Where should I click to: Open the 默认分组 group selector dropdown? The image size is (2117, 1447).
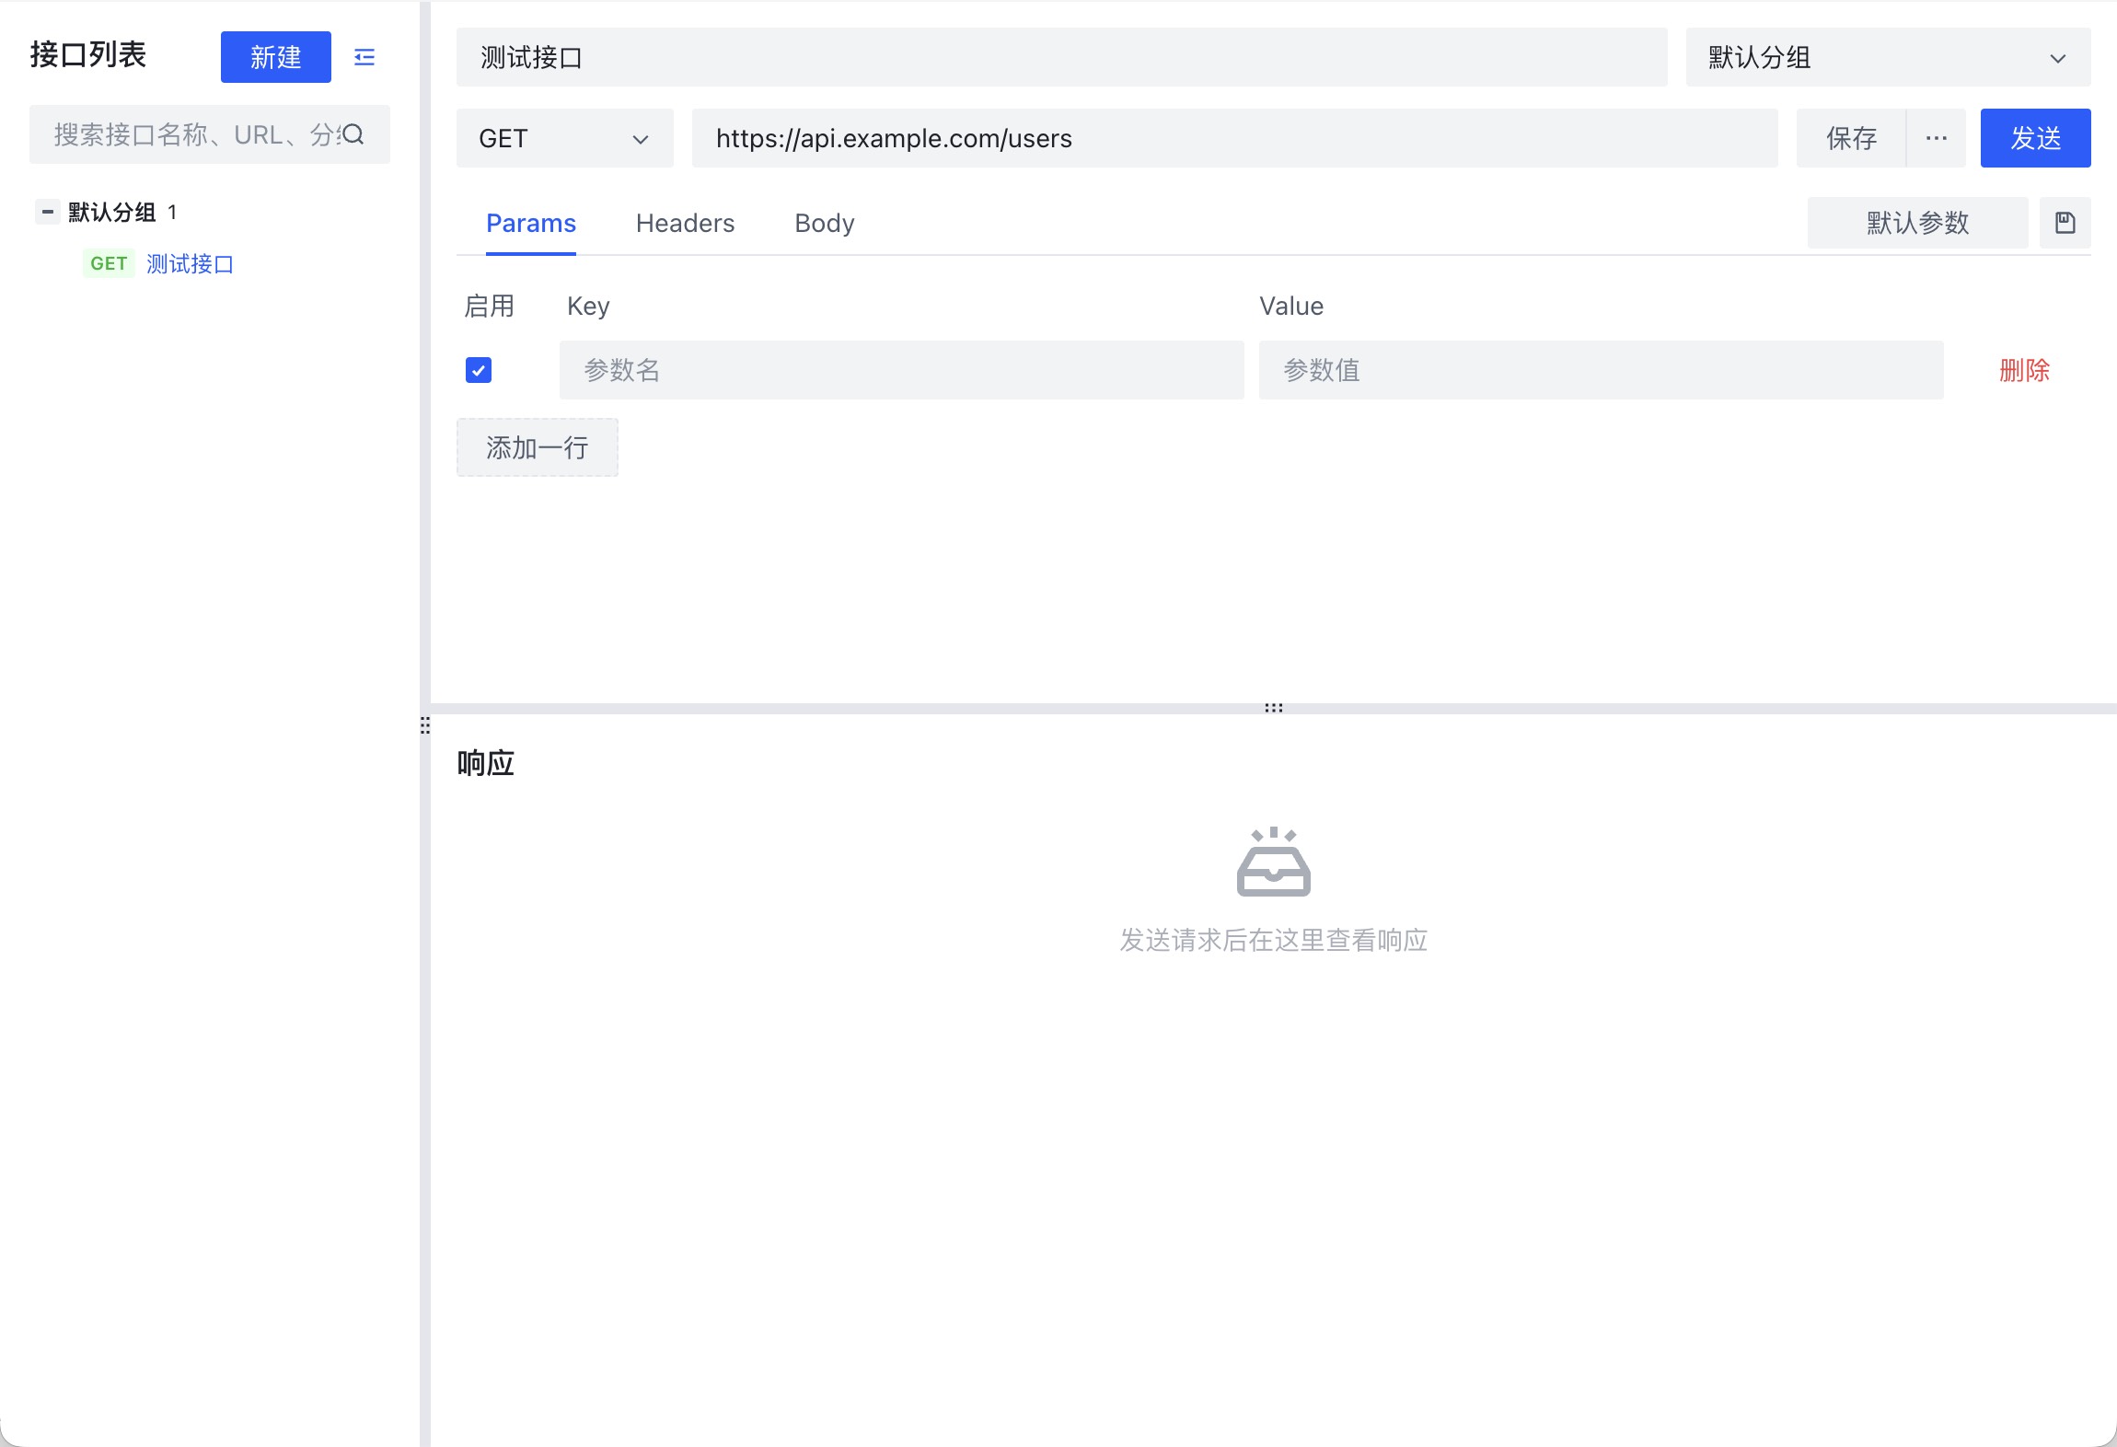(1888, 57)
